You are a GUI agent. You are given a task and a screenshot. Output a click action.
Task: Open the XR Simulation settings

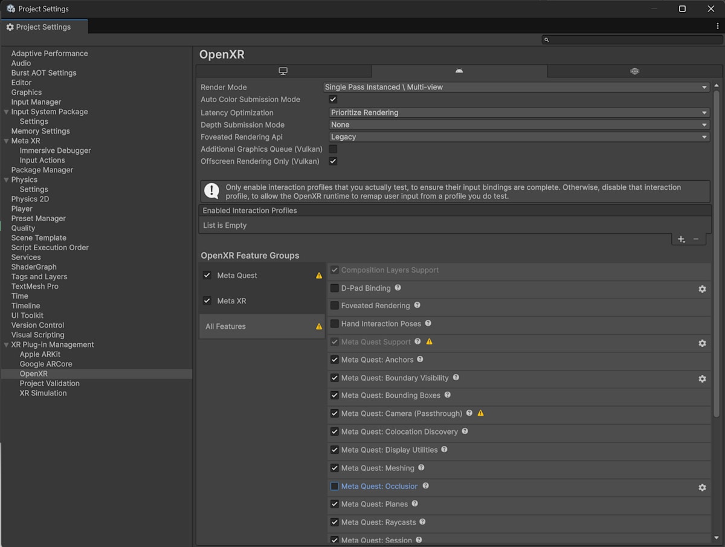[x=43, y=393]
